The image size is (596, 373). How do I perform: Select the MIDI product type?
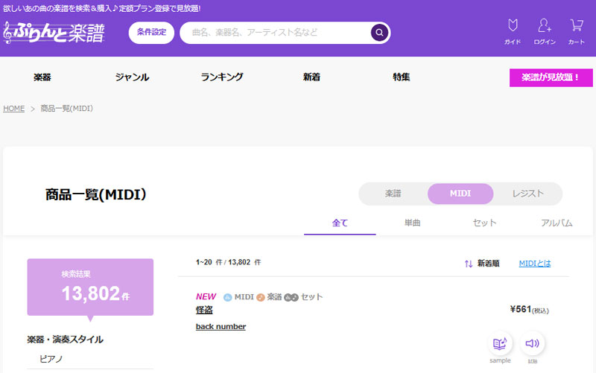coord(460,194)
